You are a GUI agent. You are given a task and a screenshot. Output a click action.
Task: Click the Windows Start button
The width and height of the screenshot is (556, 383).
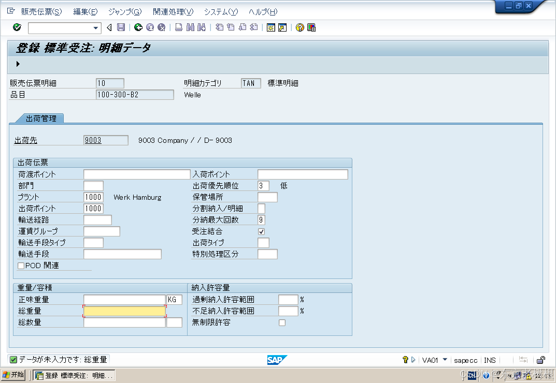[13, 375]
